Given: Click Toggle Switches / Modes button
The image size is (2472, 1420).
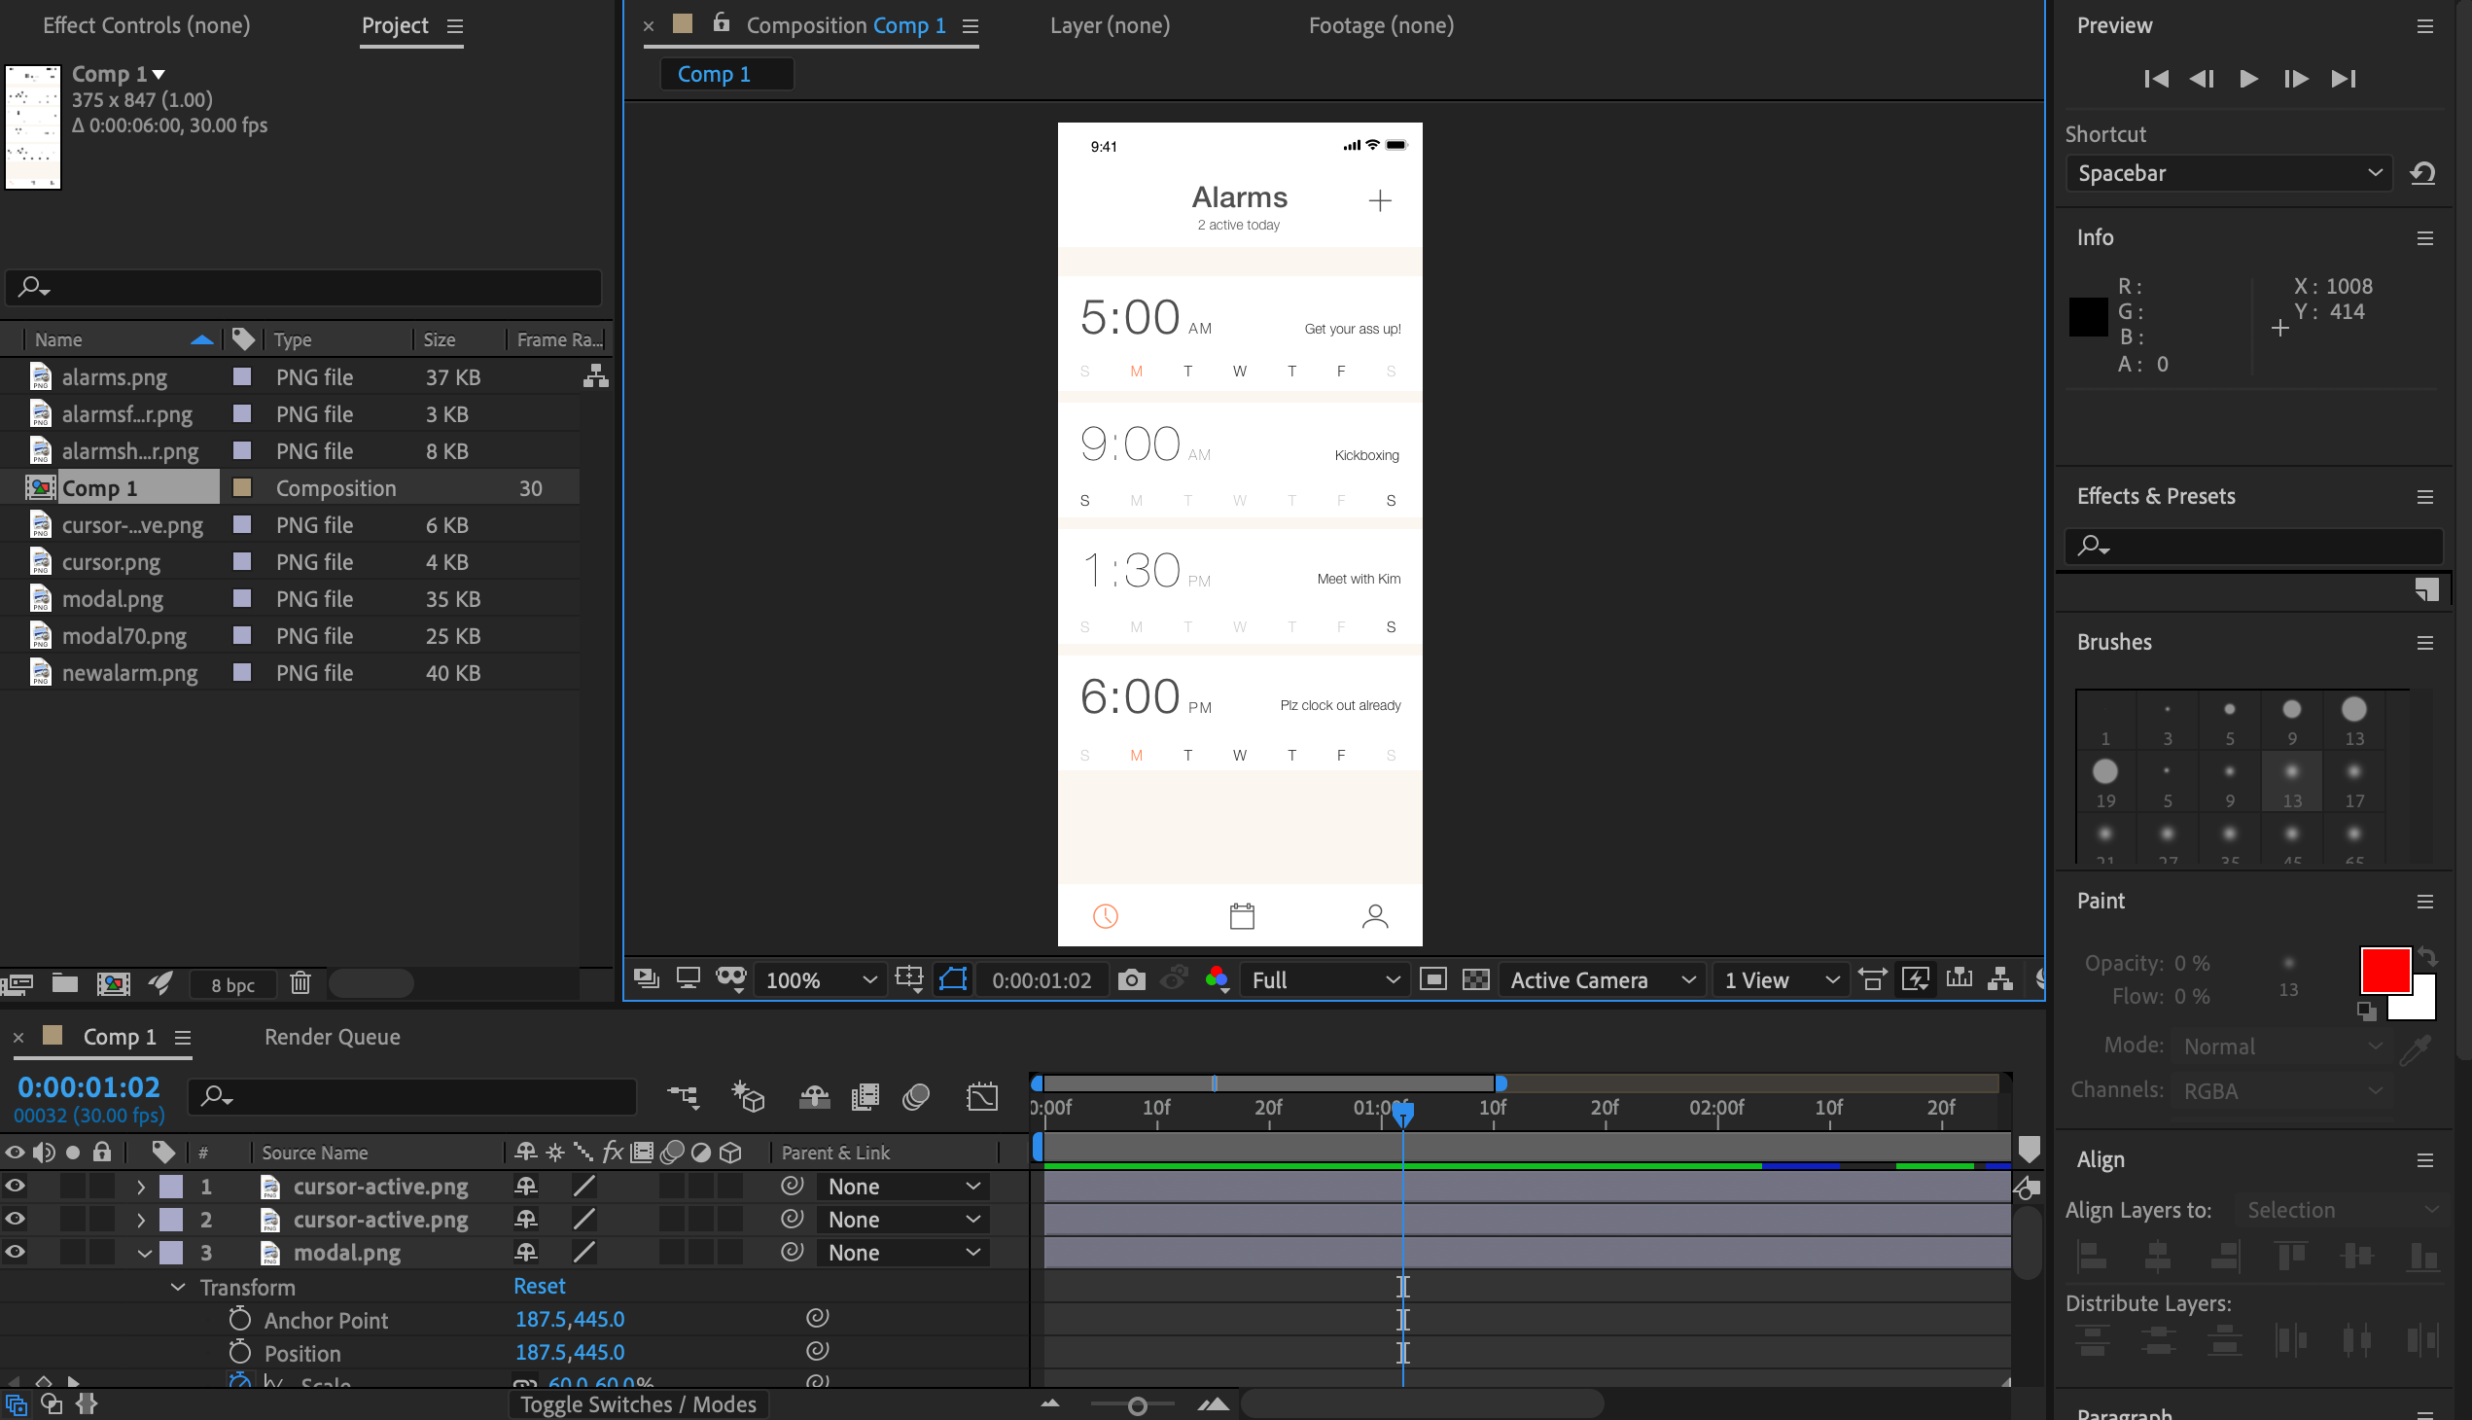Looking at the screenshot, I should click(x=638, y=1404).
